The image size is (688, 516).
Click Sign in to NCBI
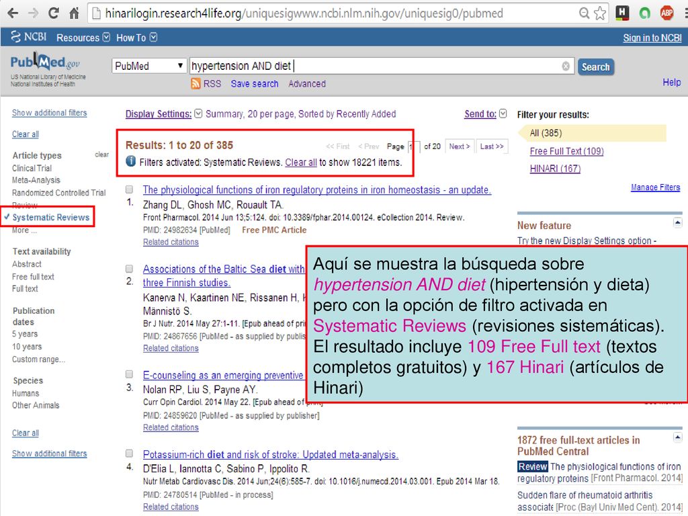tap(652, 38)
